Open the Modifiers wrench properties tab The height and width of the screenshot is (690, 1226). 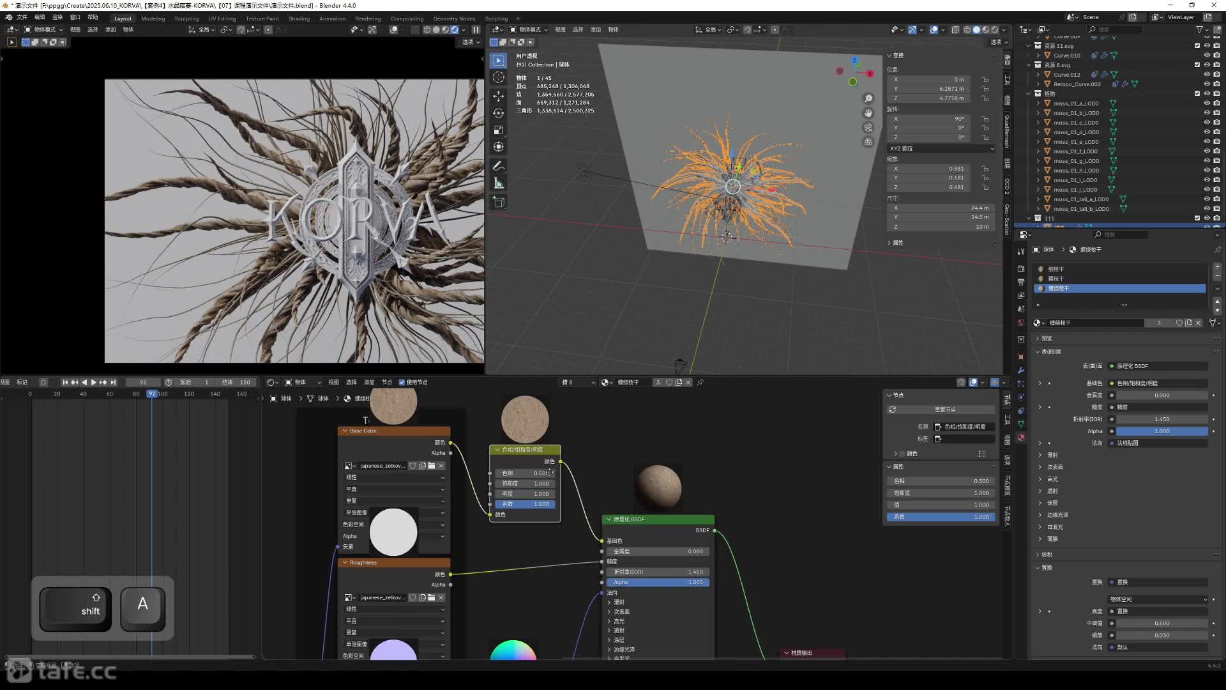click(1021, 371)
